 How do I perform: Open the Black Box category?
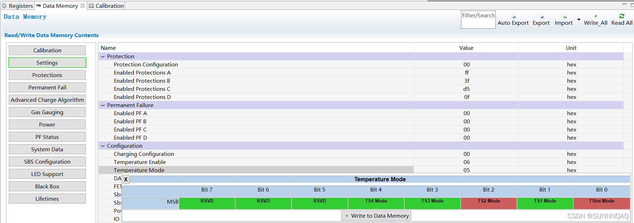pyautogui.click(x=47, y=186)
